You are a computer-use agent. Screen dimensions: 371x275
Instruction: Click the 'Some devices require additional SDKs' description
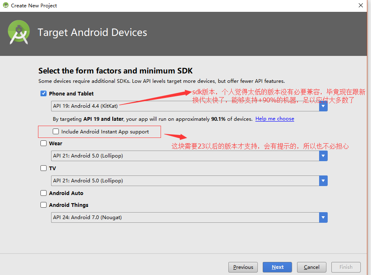pyautogui.click(x=162, y=81)
